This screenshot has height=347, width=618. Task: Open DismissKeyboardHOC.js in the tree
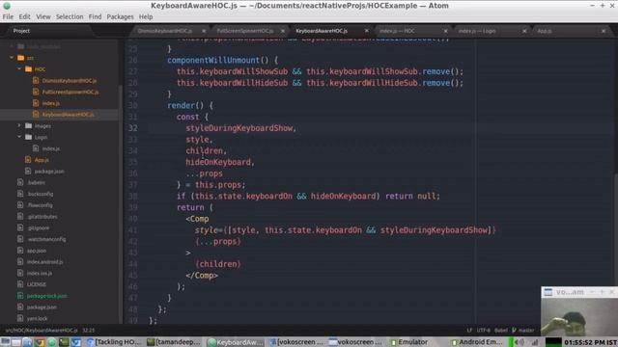[70, 81]
